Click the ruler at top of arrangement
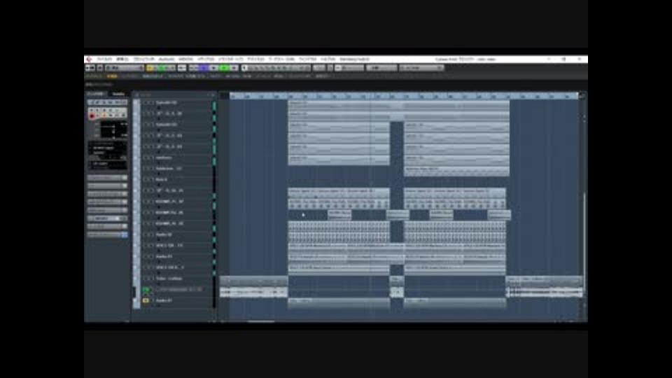Screen dimensions: 672x378 (404, 96)
